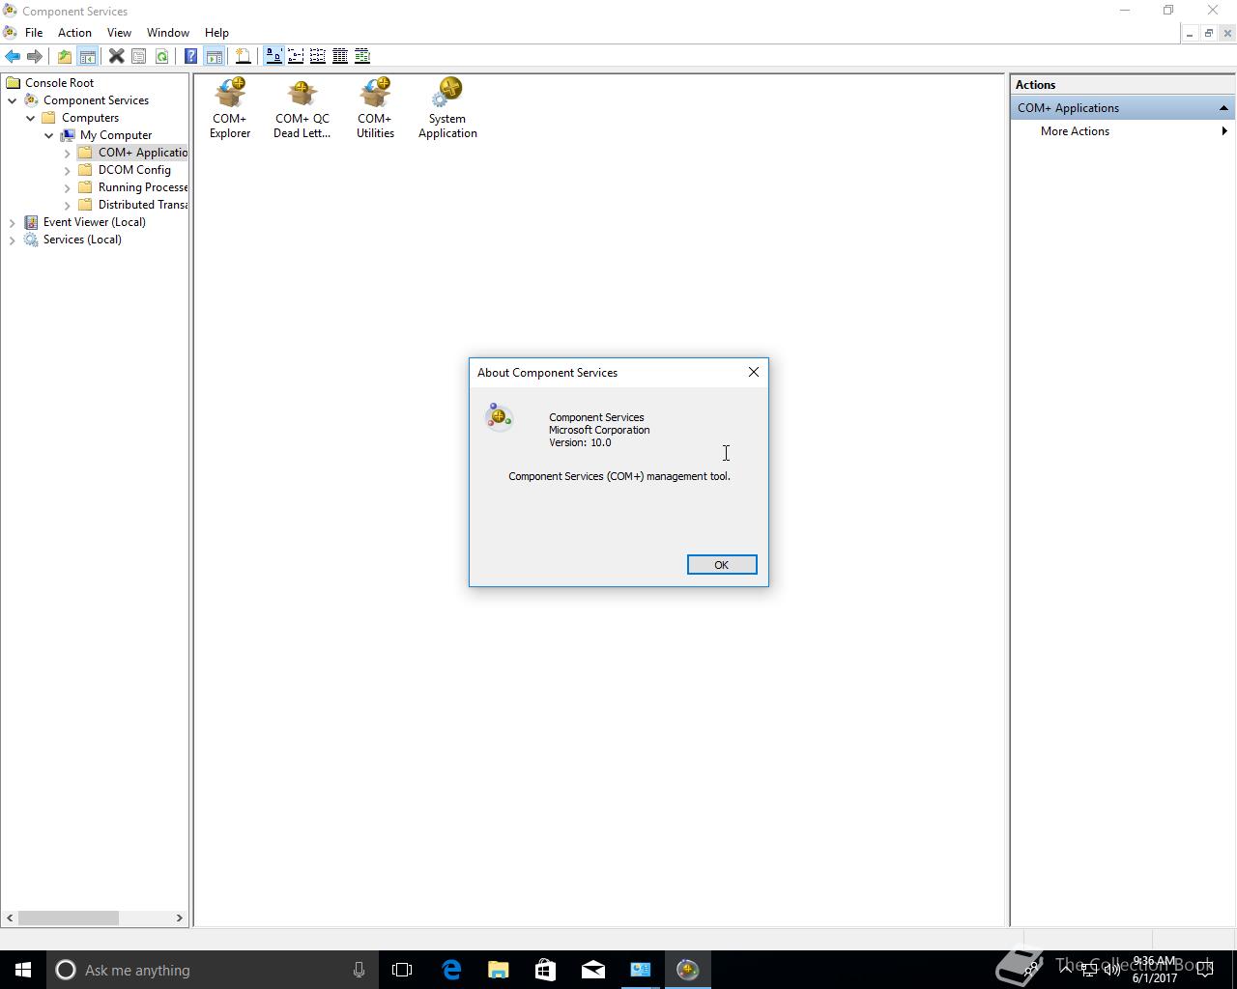The image size is (1237, 989).
Task: Click the console tree horizontal scrollbar thumb
Action: [x=69, y=918]
